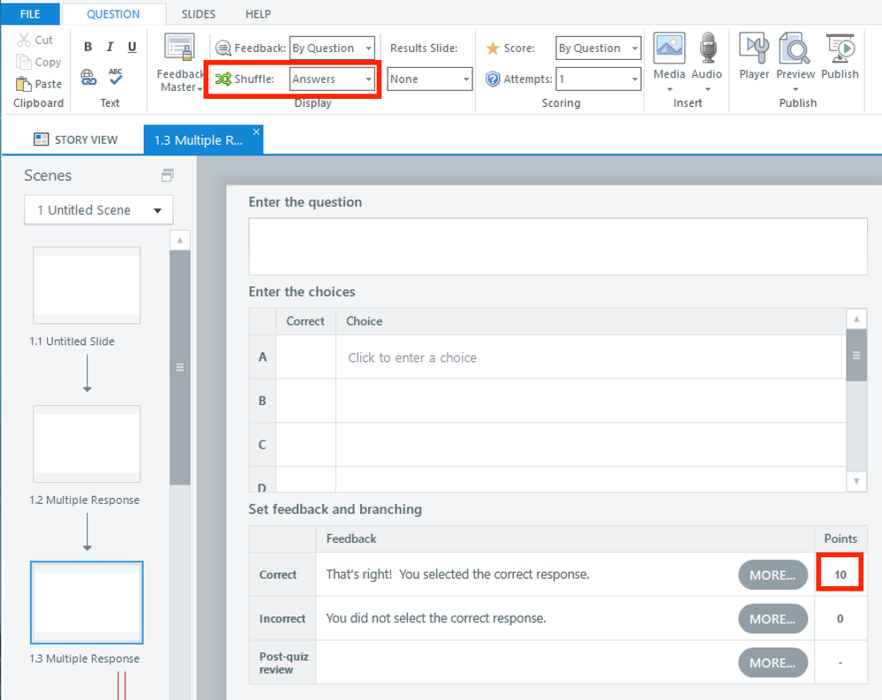
Task: Insert audio with microphone icon
Action: [x=707, y=57]
